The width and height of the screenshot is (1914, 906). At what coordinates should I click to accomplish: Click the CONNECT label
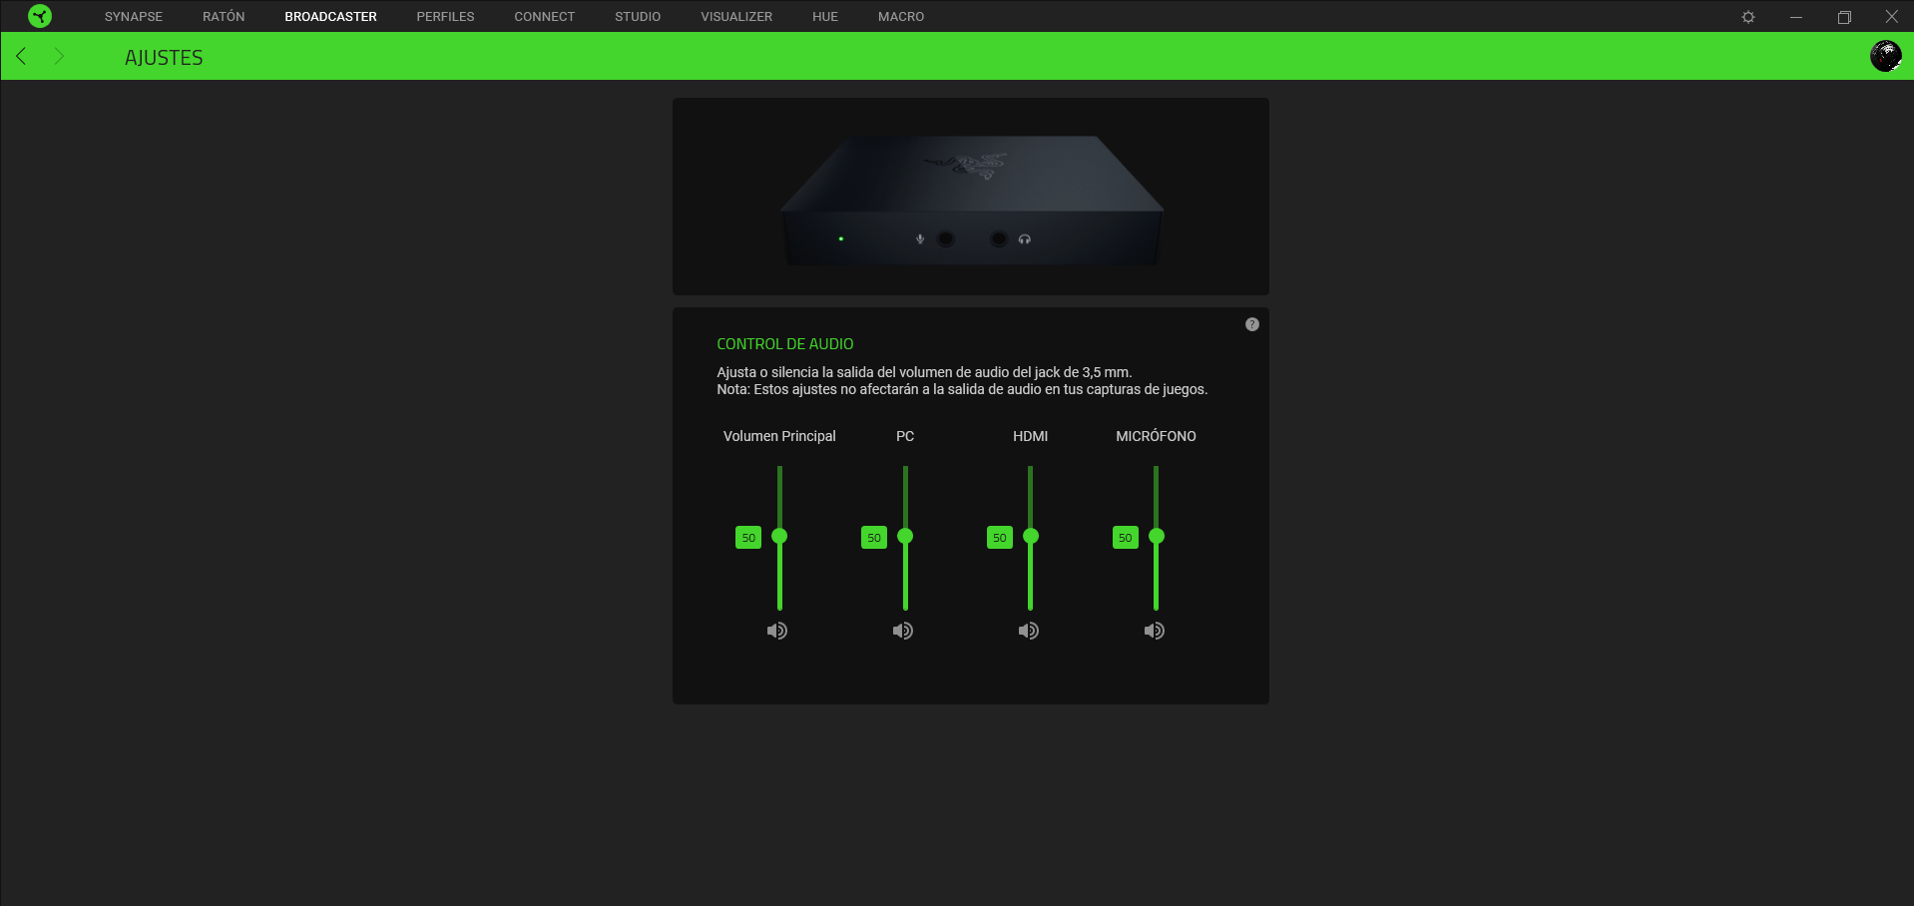544,16
